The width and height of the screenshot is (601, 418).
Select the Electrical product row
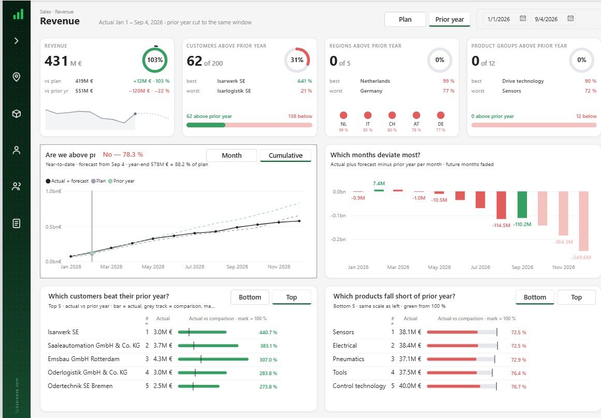click(x=430, y=346)
